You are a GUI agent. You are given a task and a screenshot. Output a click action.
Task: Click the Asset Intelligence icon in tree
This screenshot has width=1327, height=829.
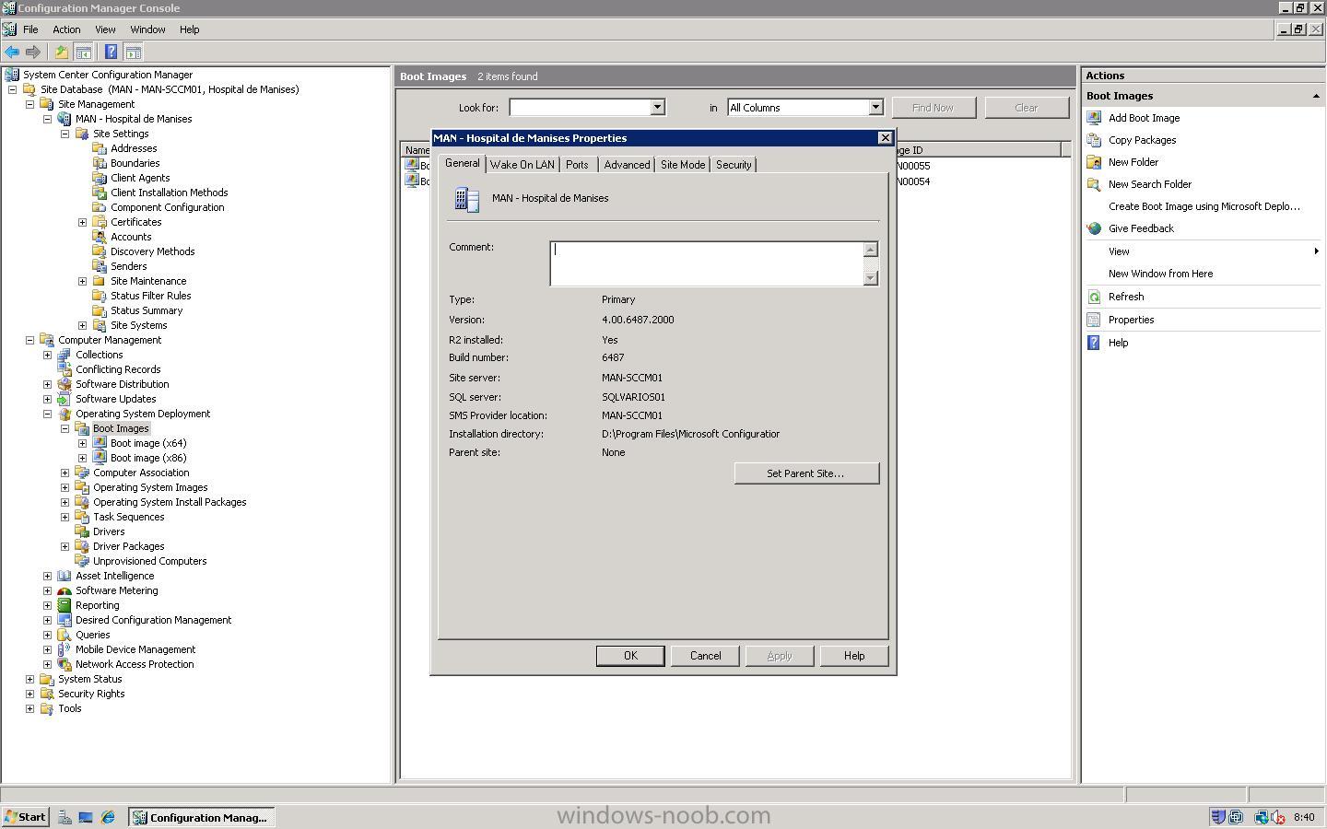(65, 576)
